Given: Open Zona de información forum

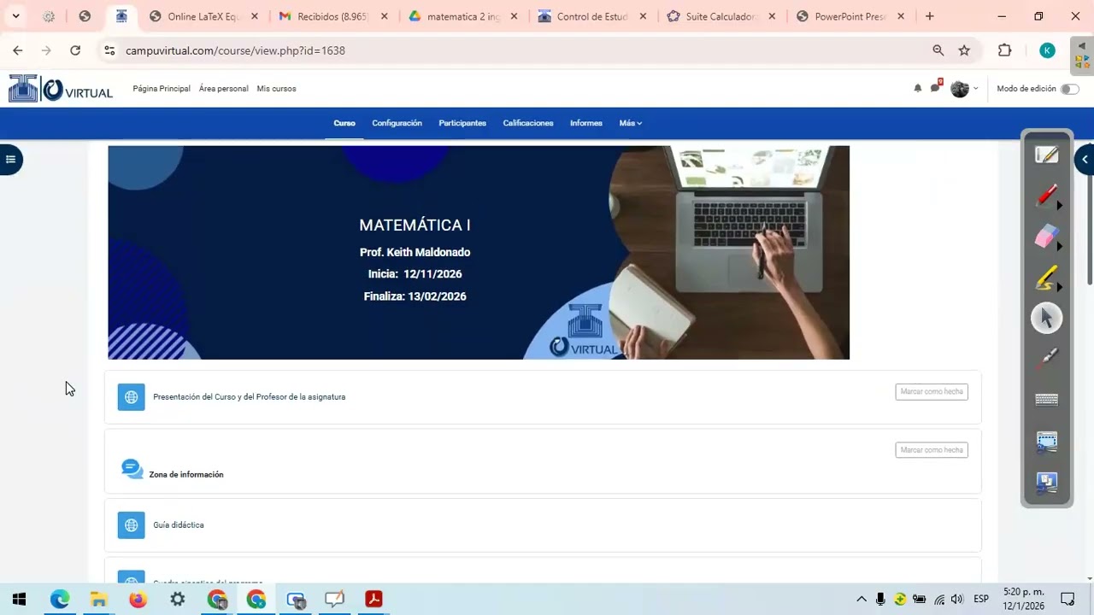Looking at the screenshot, I should tap(186, 474).
